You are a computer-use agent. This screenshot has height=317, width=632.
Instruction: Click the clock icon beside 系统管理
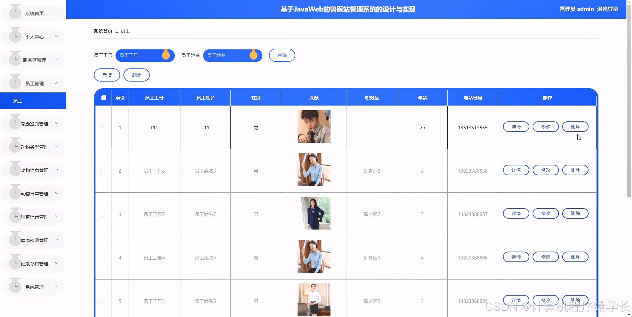(x=15, y=286)
